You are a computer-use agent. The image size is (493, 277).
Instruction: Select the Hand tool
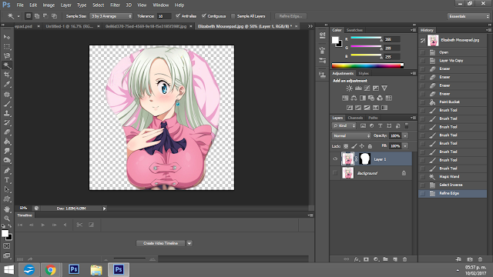(x=7, y=209)
